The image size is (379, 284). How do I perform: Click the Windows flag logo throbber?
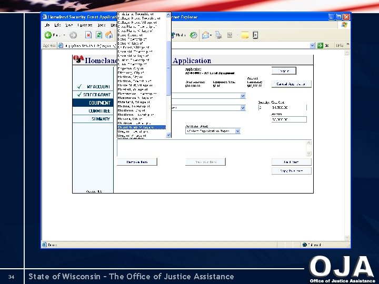344,25
